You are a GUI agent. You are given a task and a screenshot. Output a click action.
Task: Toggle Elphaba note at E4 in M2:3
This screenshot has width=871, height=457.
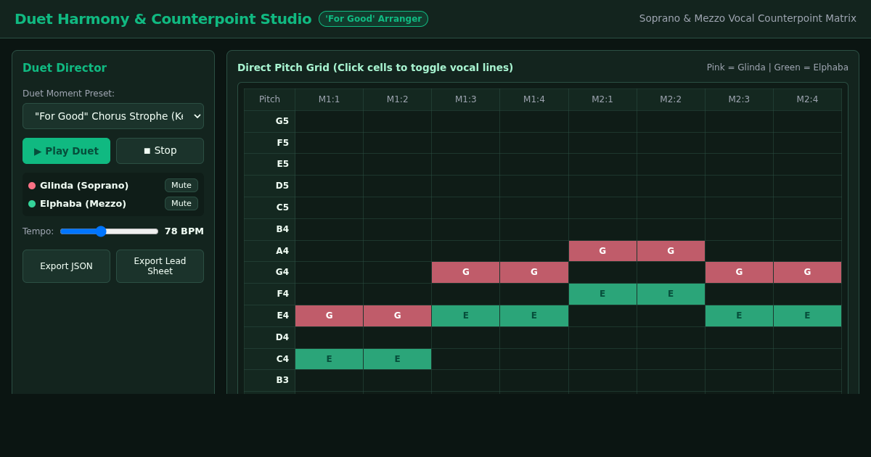739,316
